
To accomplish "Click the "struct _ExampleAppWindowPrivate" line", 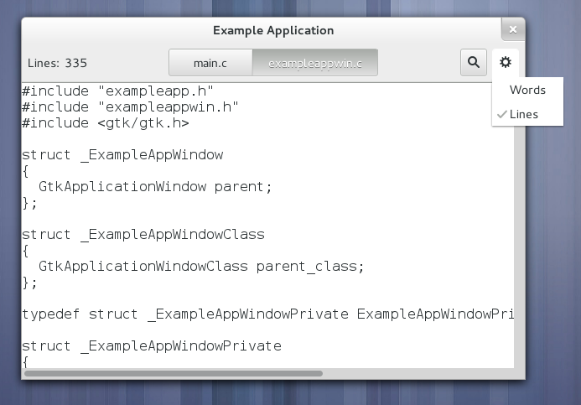I will (x=151, y=346).
